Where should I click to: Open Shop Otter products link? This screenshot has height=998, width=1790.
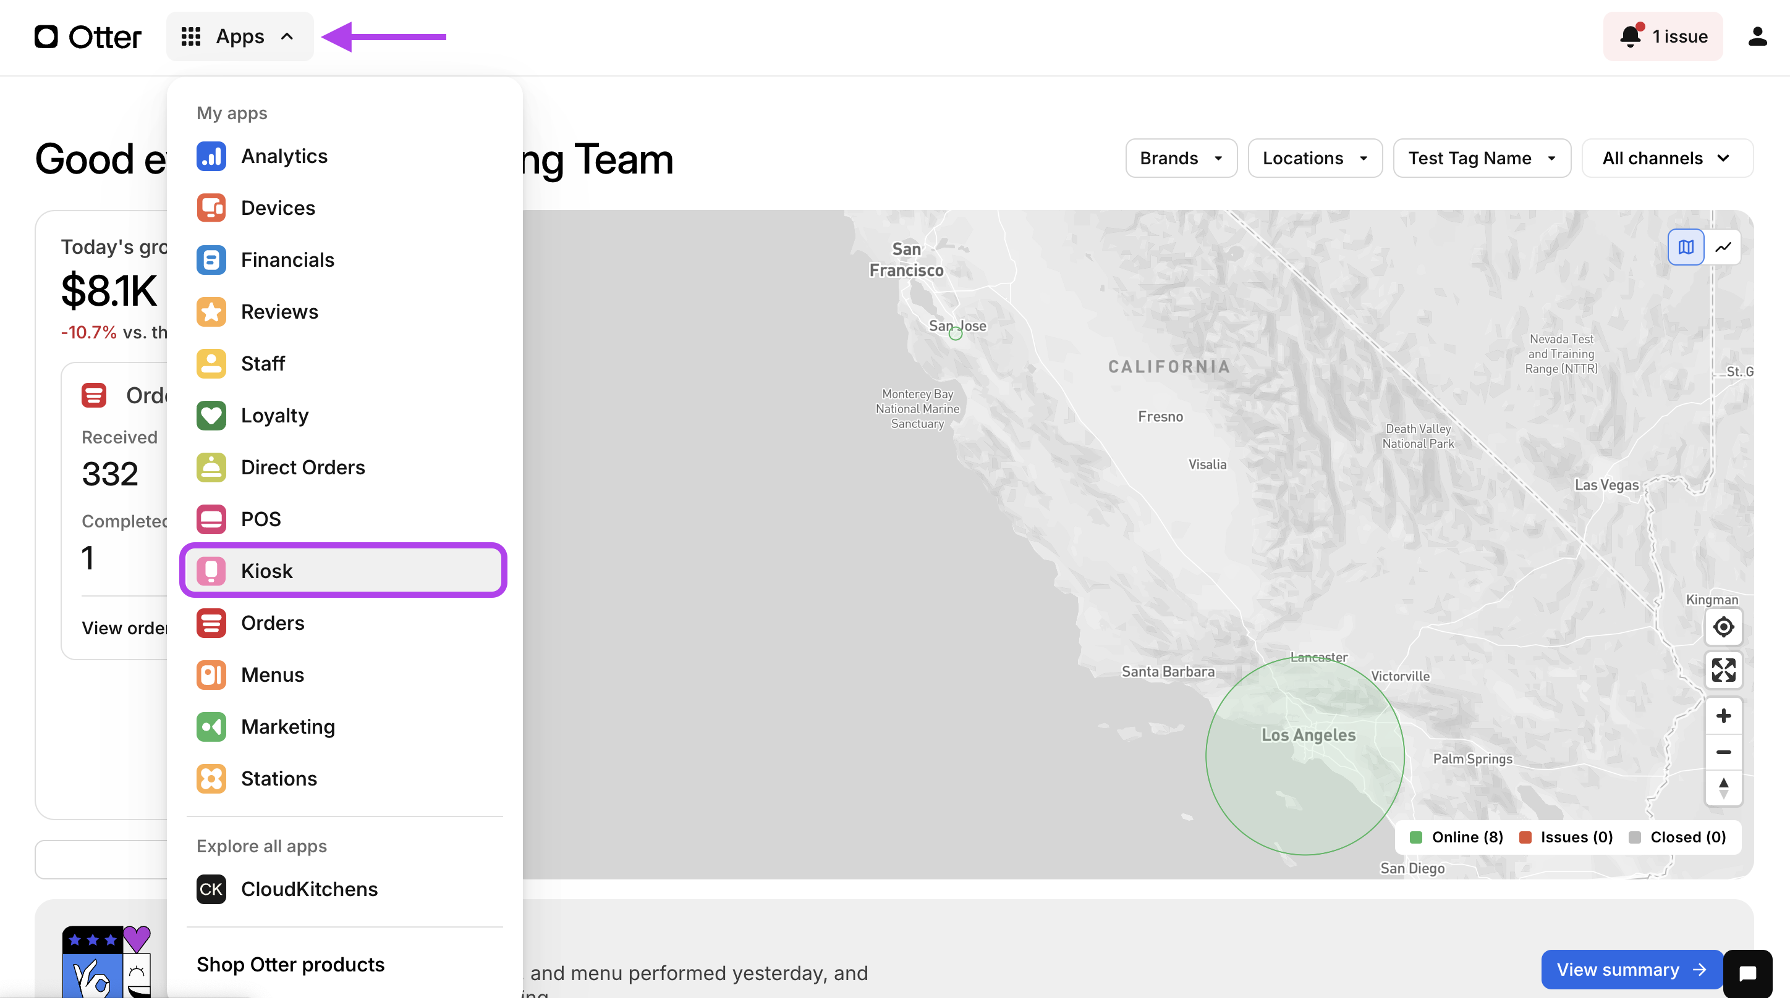click(x=291, y=965)
